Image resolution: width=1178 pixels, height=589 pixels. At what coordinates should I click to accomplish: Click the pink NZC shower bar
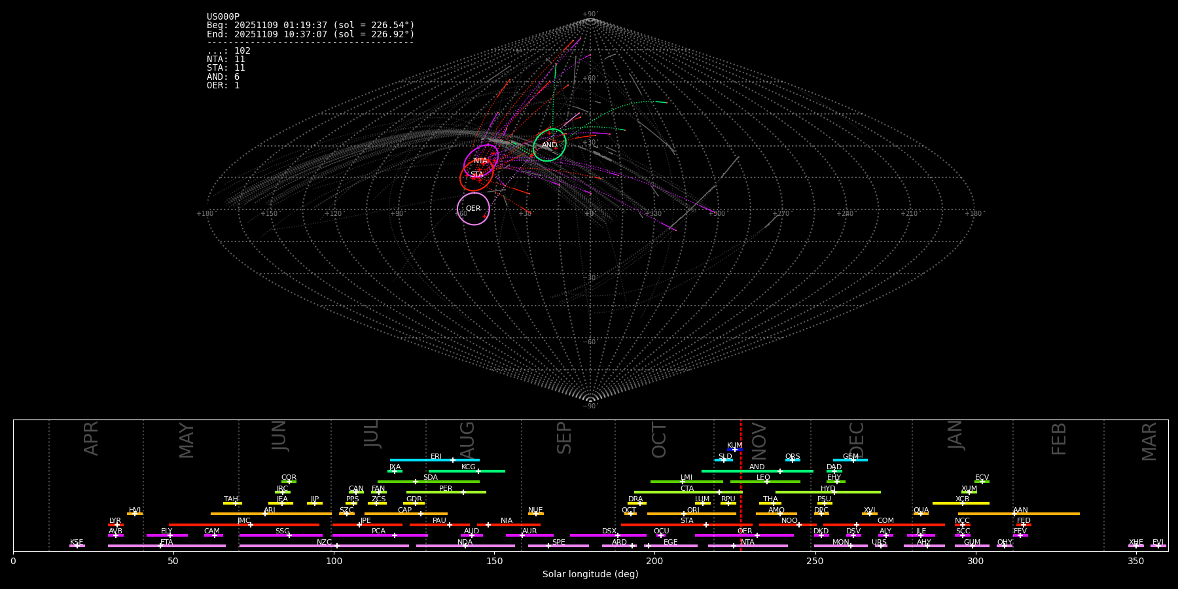click(x=324, y=546)
